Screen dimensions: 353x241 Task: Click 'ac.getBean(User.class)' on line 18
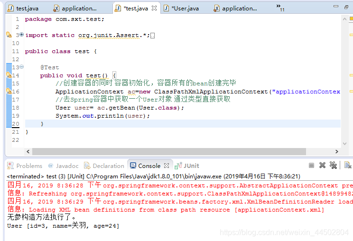(139, 108)
